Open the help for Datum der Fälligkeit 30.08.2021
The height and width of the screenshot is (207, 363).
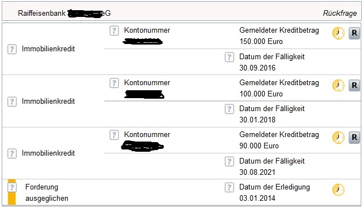pos(229,161)
